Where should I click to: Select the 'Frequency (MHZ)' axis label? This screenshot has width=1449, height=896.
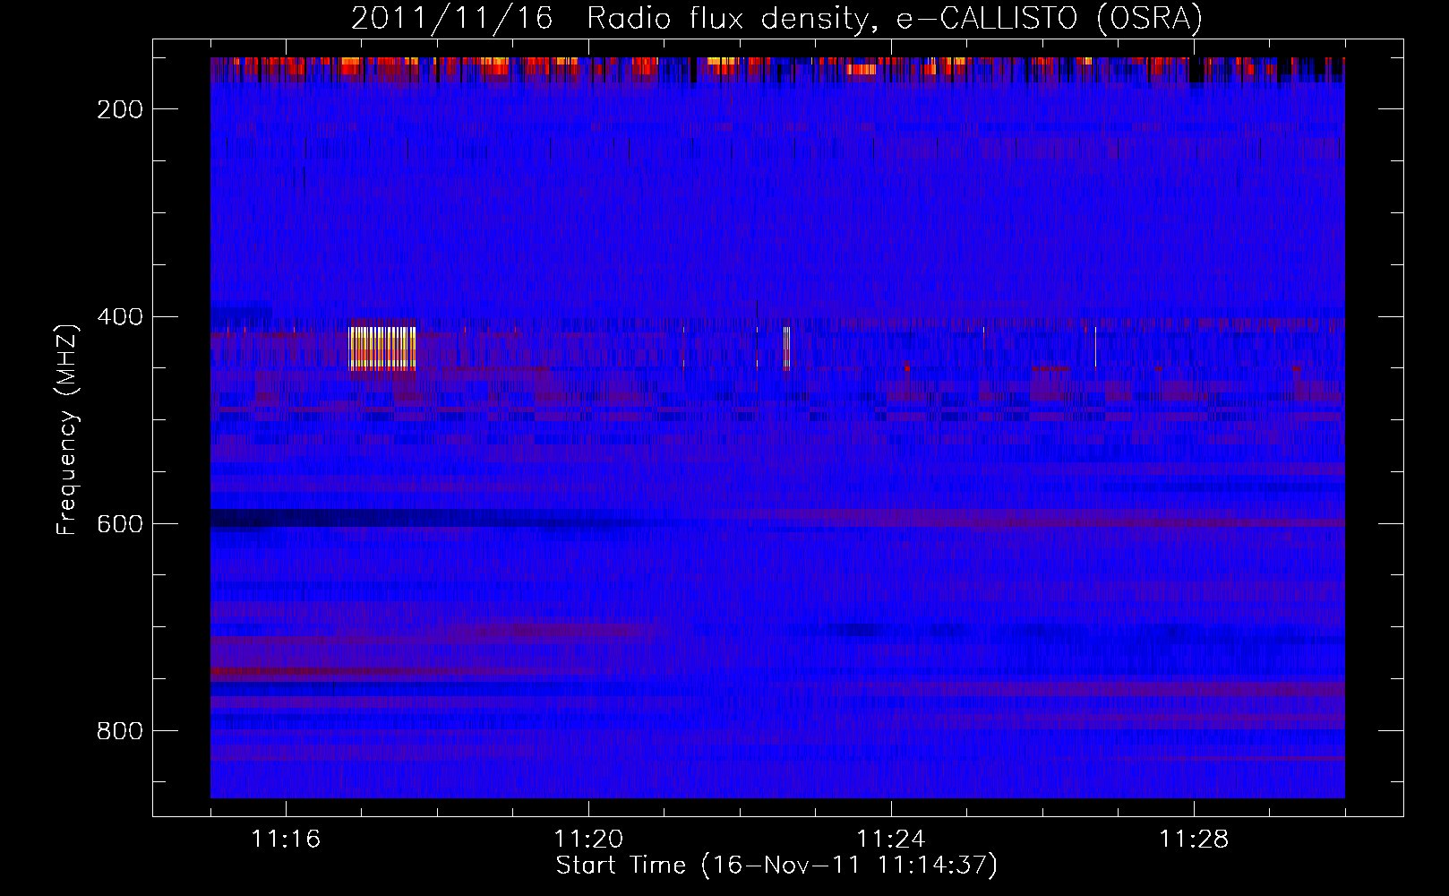click(x=67, y=429)
